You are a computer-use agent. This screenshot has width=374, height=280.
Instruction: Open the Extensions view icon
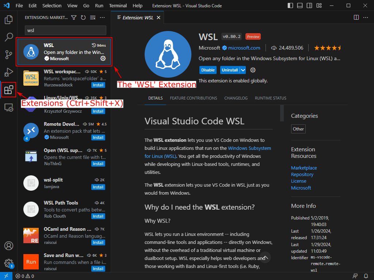[x=9, y=90]
